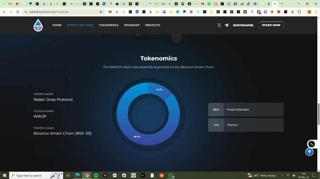
Task: Open the Telegram paper plane icon
Action: (x=227, y=25)
